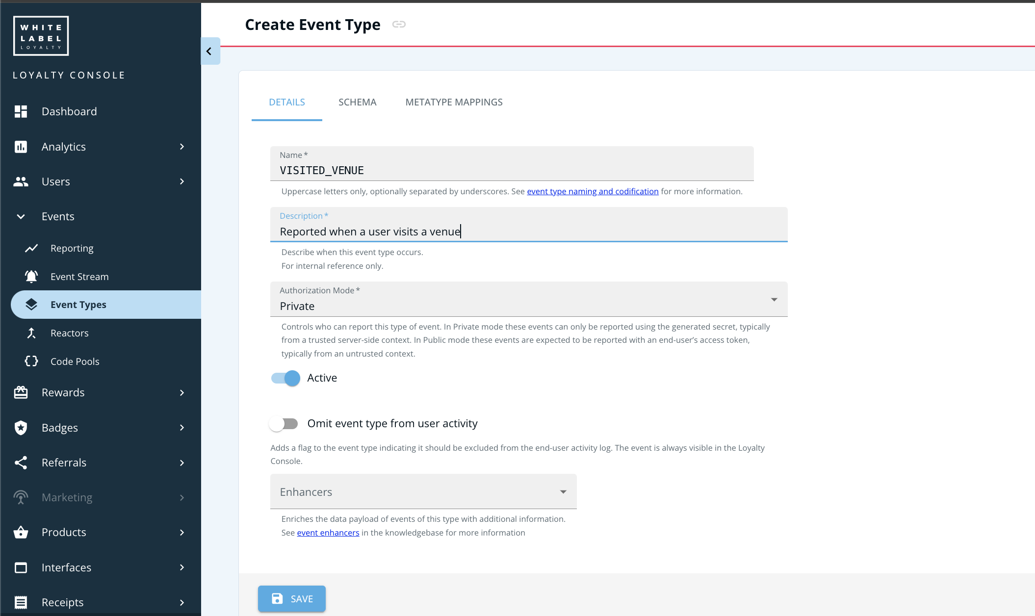Expand the Analytics menu chevron

[x=182, y=147]
